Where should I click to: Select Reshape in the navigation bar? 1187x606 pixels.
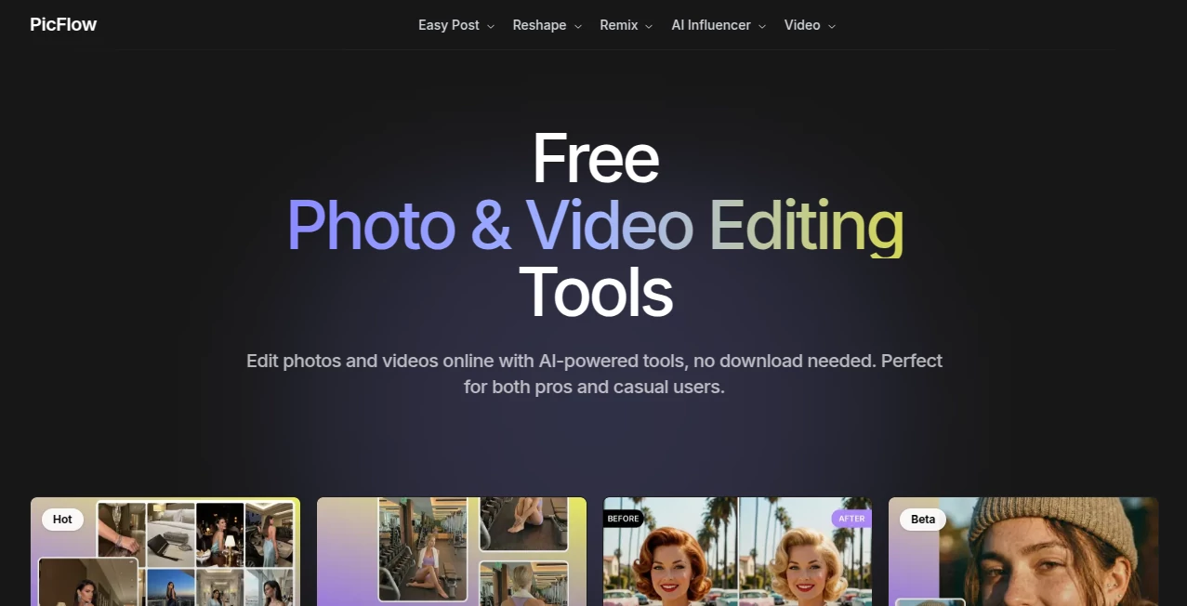pyautogui.click(x=539, y=25)
